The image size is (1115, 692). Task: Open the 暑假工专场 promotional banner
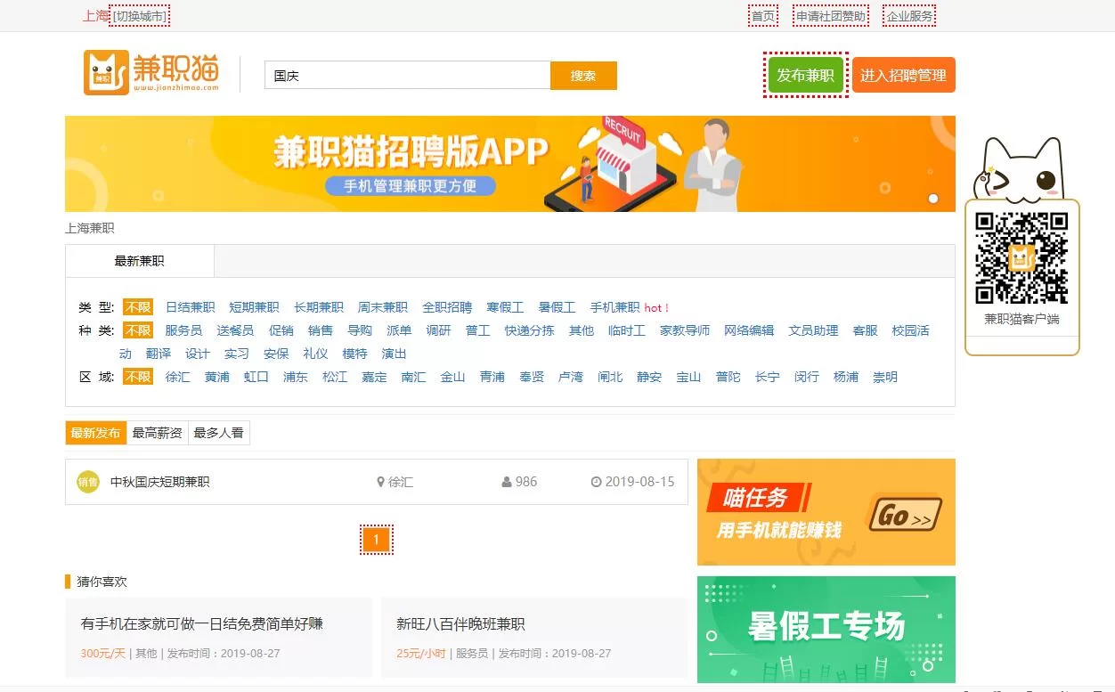pyautogui.click(x=826, y=629)
